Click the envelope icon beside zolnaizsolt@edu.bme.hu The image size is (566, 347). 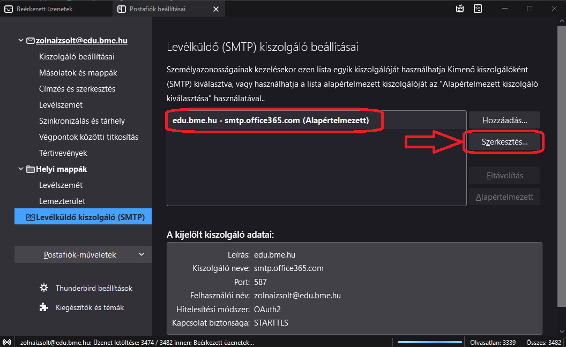point(31,41)
